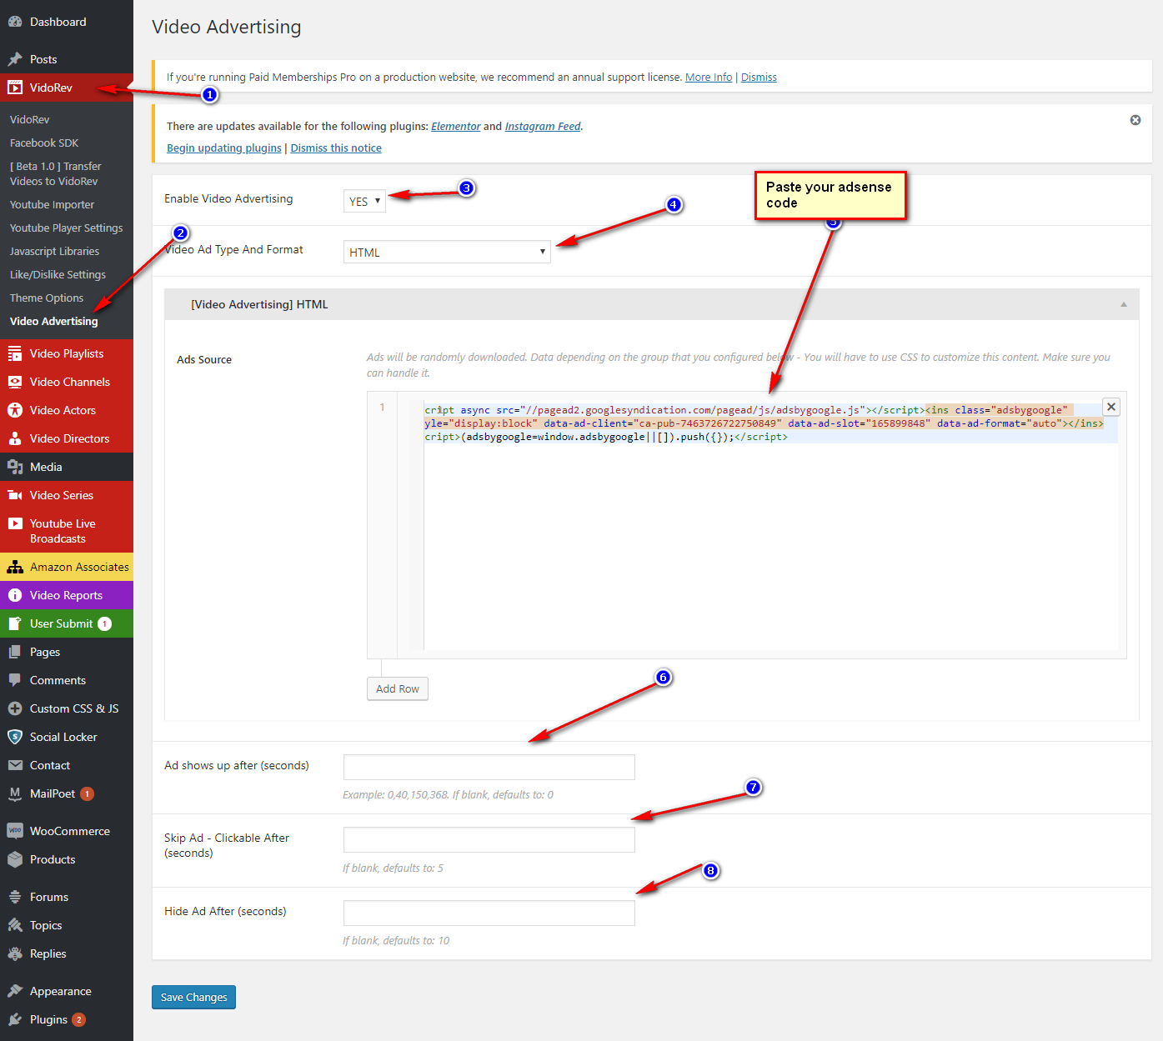The height and width of the screenshot is (1041, 1163).
Task: Click the Video Actors icon in sidebar
Action: (15, 410)
